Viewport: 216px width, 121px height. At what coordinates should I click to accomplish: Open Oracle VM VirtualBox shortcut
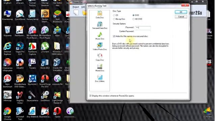click(x=57, y=65)
